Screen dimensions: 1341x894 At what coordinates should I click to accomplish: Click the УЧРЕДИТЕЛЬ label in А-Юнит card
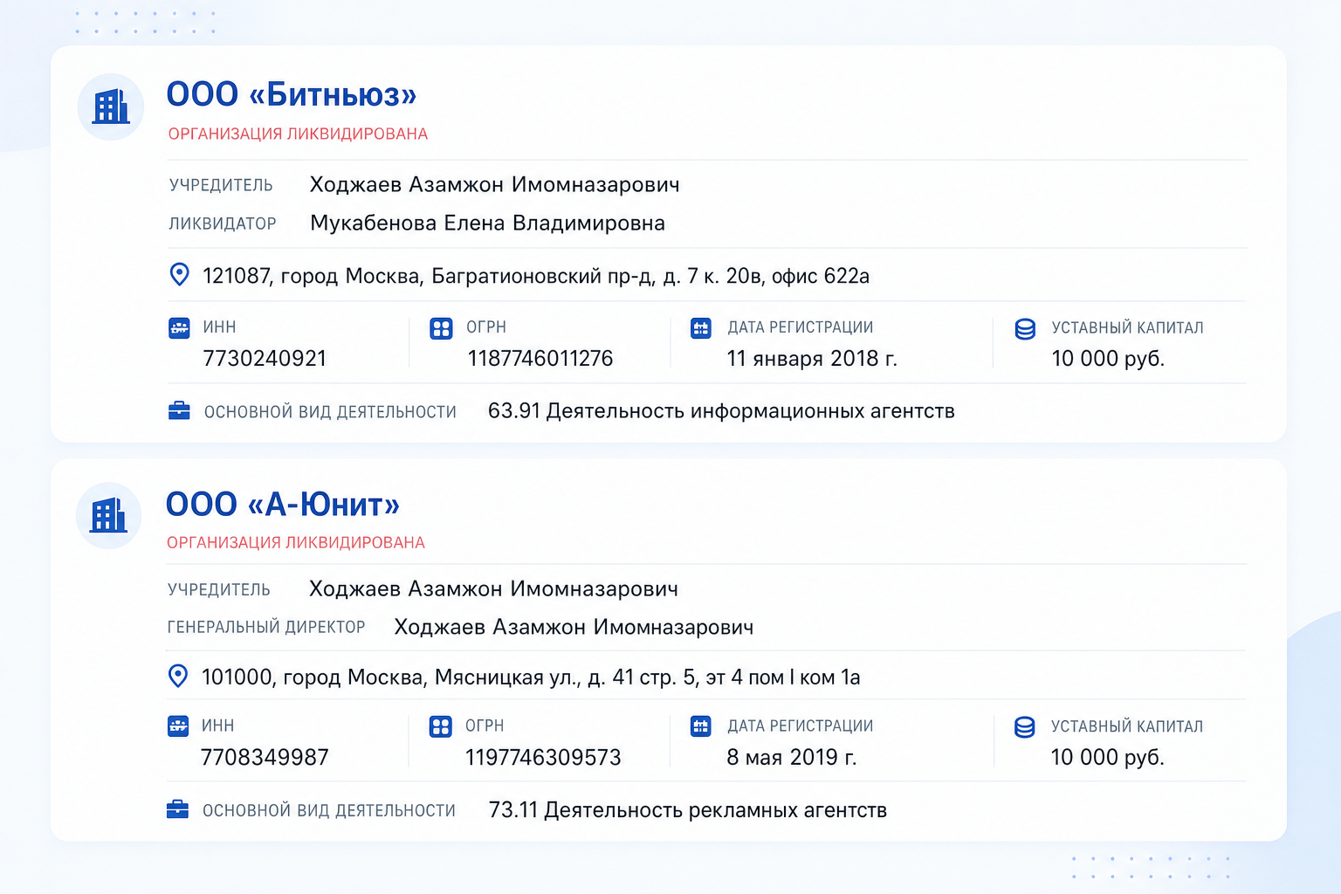[219, 590]
